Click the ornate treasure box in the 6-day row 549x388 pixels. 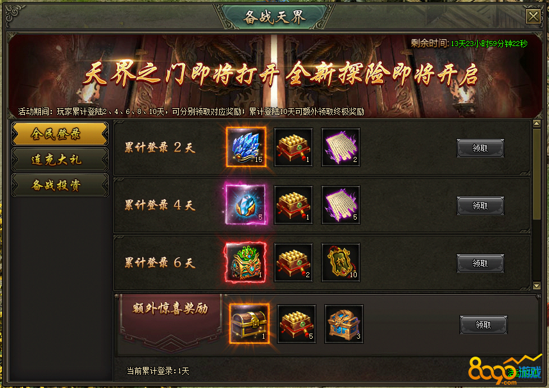point(246,263)
